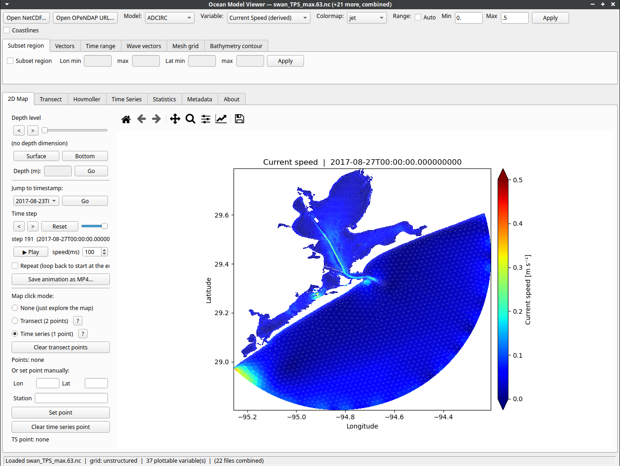Open Configure subplots sliders icon
Image resolution: width=620 pixels, height=466 pixels.
coord(206,119)
